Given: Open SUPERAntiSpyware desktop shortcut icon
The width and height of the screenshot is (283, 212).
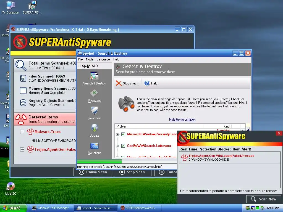Looking at the screenshot, I should (32, 7).
